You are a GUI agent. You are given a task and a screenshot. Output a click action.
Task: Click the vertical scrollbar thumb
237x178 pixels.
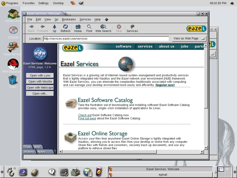pyautogui.click(x=206, y=78)
